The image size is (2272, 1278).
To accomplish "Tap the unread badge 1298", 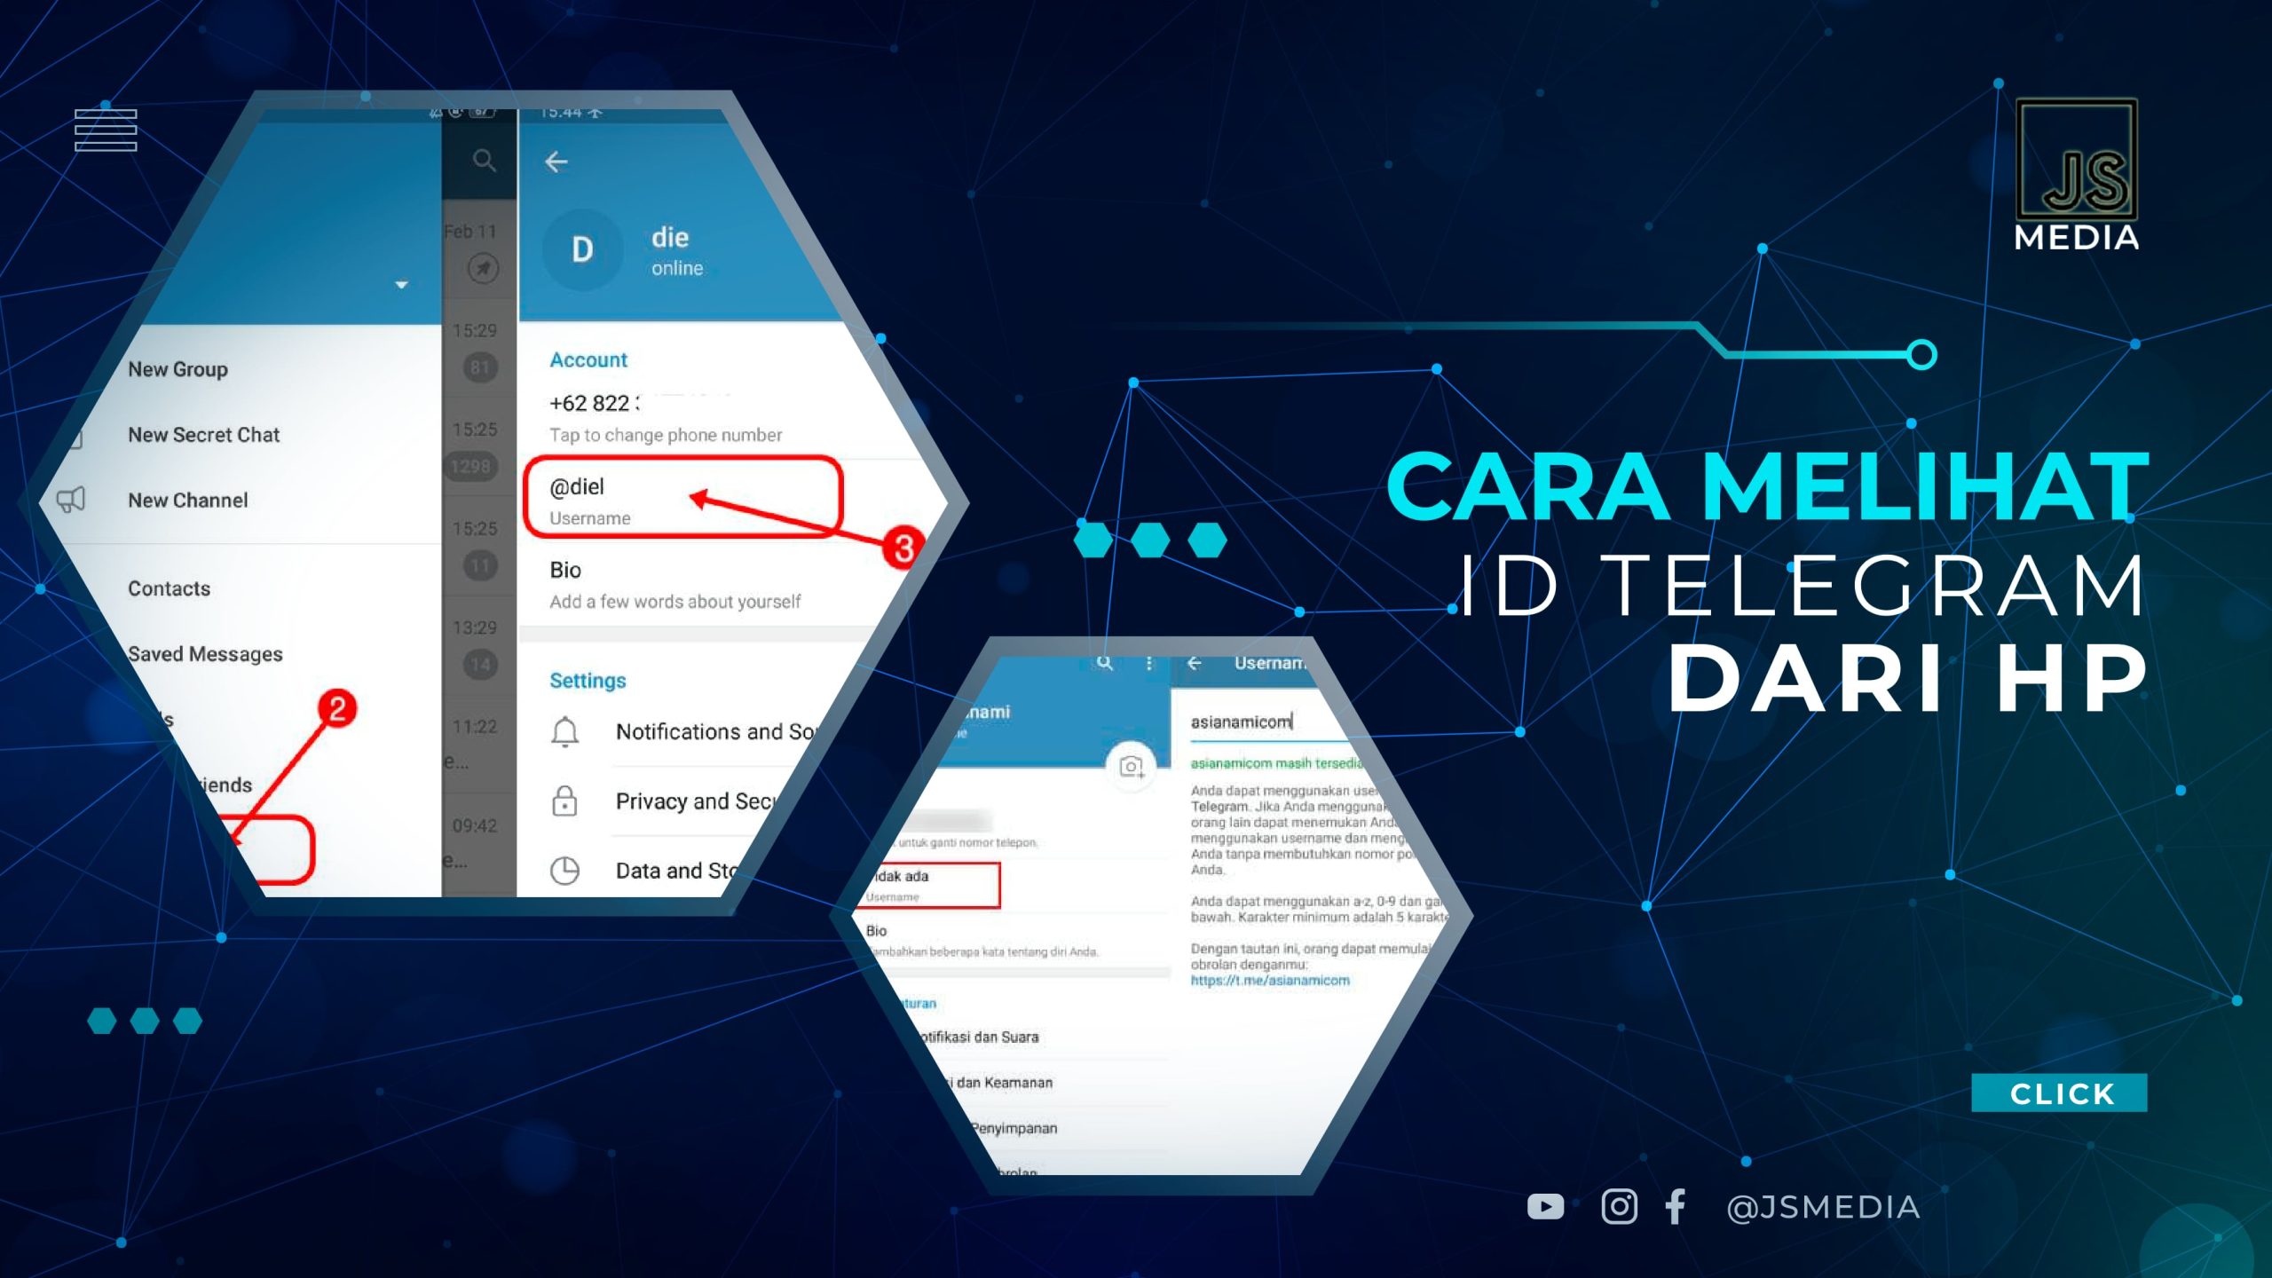I will (x=470, y=467).
